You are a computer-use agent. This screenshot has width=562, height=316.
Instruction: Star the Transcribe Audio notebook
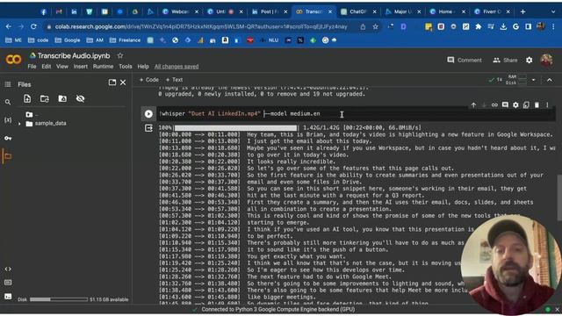120,55
